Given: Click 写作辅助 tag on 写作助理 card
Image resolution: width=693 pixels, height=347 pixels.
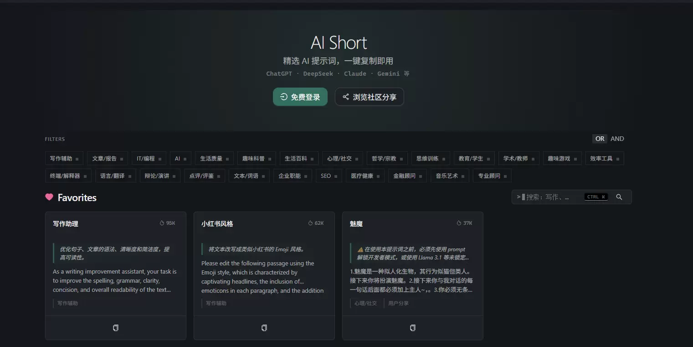Looking at the screenshot, I should [67, 303].
